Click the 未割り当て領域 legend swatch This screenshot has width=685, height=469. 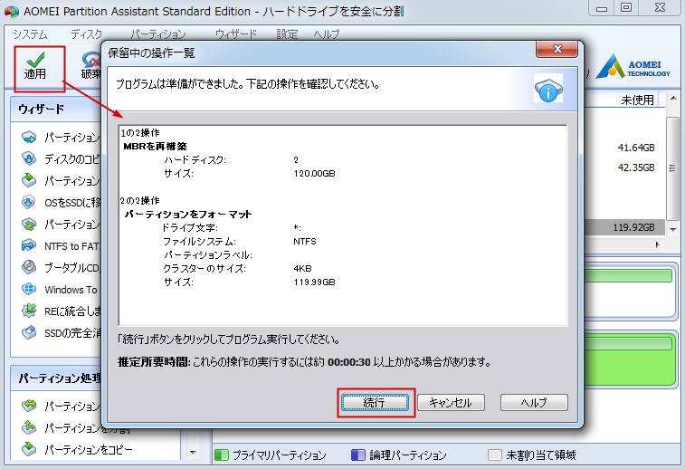coord(495,455)
